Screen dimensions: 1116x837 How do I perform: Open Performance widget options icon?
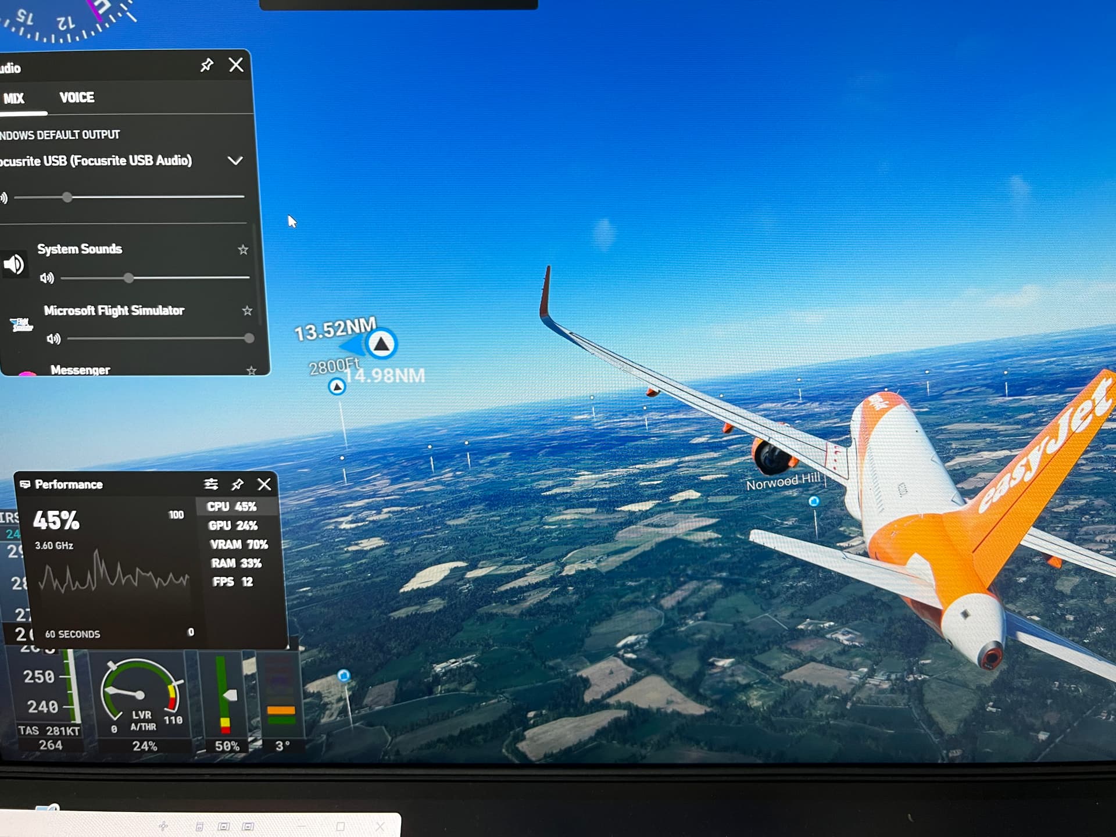(211, 484)
